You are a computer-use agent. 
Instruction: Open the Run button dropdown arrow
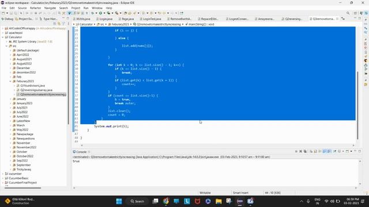tap(104, 13)
